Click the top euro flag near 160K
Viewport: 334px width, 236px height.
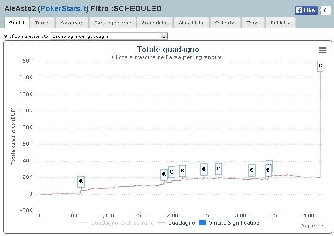320,66
